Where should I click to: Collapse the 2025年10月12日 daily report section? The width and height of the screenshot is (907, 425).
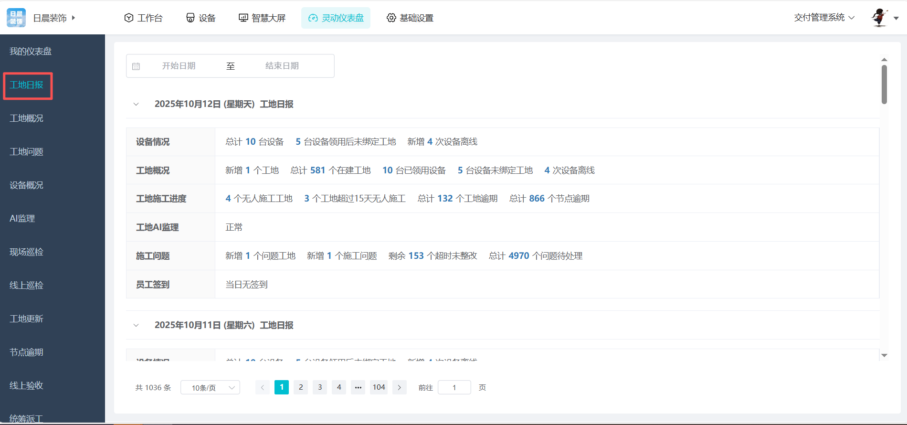[x=136, y=104]
